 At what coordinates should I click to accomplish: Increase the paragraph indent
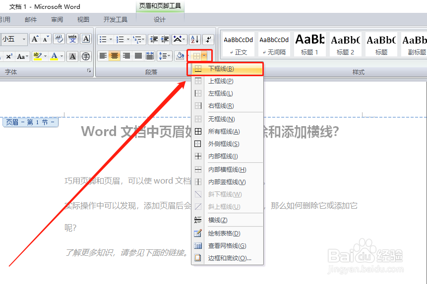point(165,40)
